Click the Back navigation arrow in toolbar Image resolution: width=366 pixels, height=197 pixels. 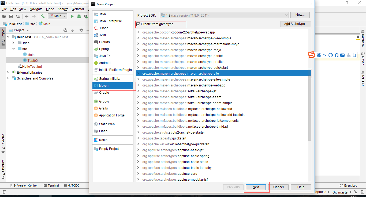coord(27,16)
